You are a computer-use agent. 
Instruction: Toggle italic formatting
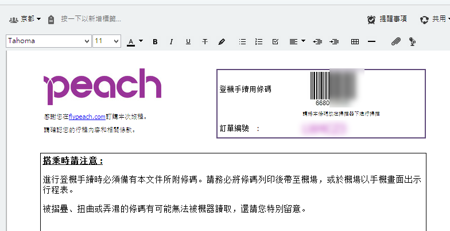[171, 42]
